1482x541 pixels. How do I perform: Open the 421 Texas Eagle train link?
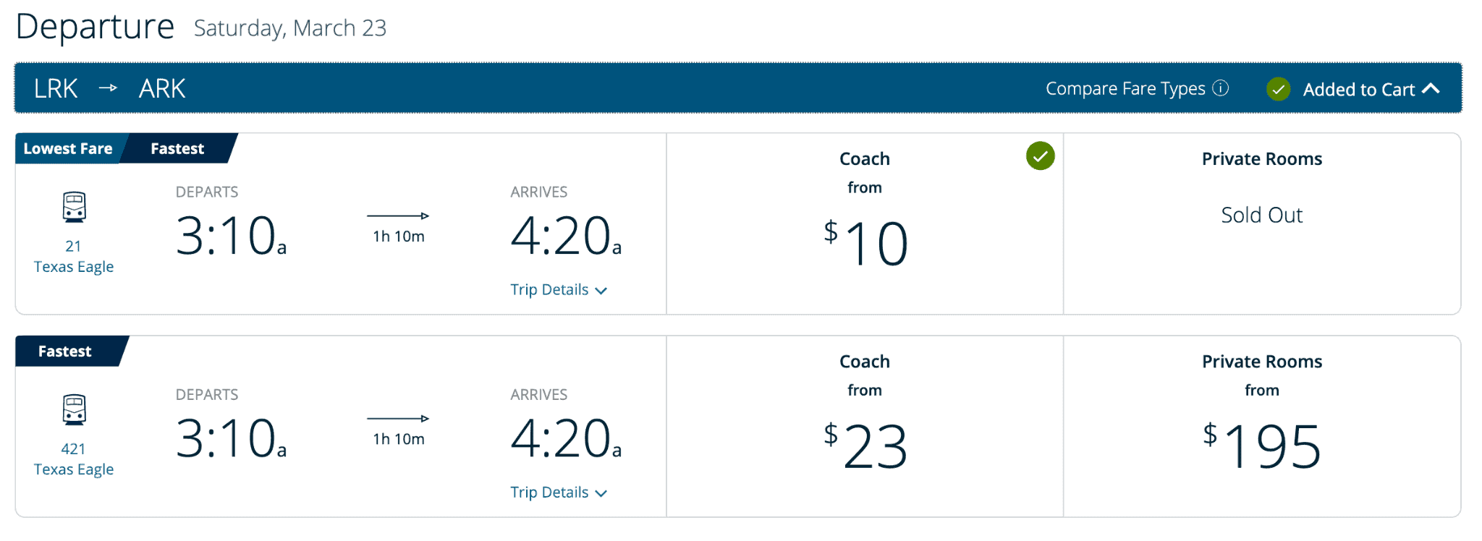74,459
